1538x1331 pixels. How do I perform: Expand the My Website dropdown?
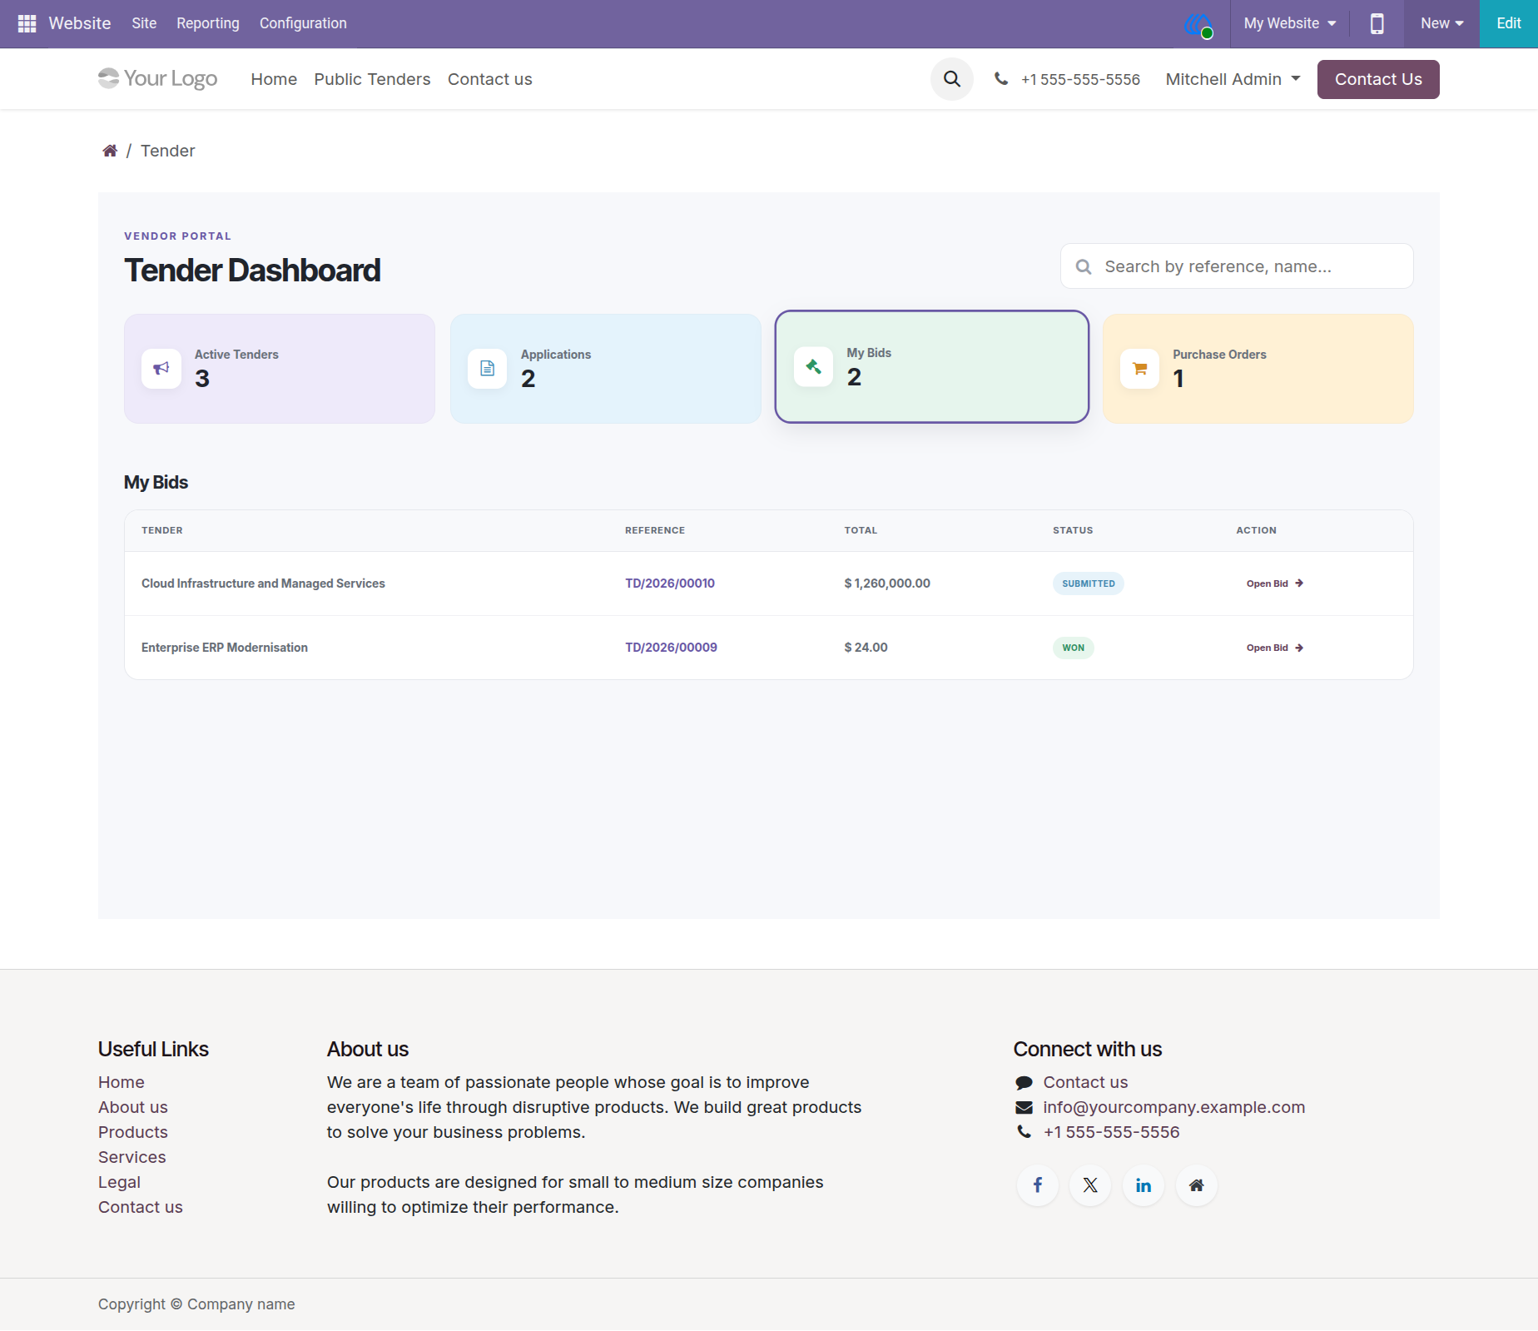click(x=1289, y=23)
